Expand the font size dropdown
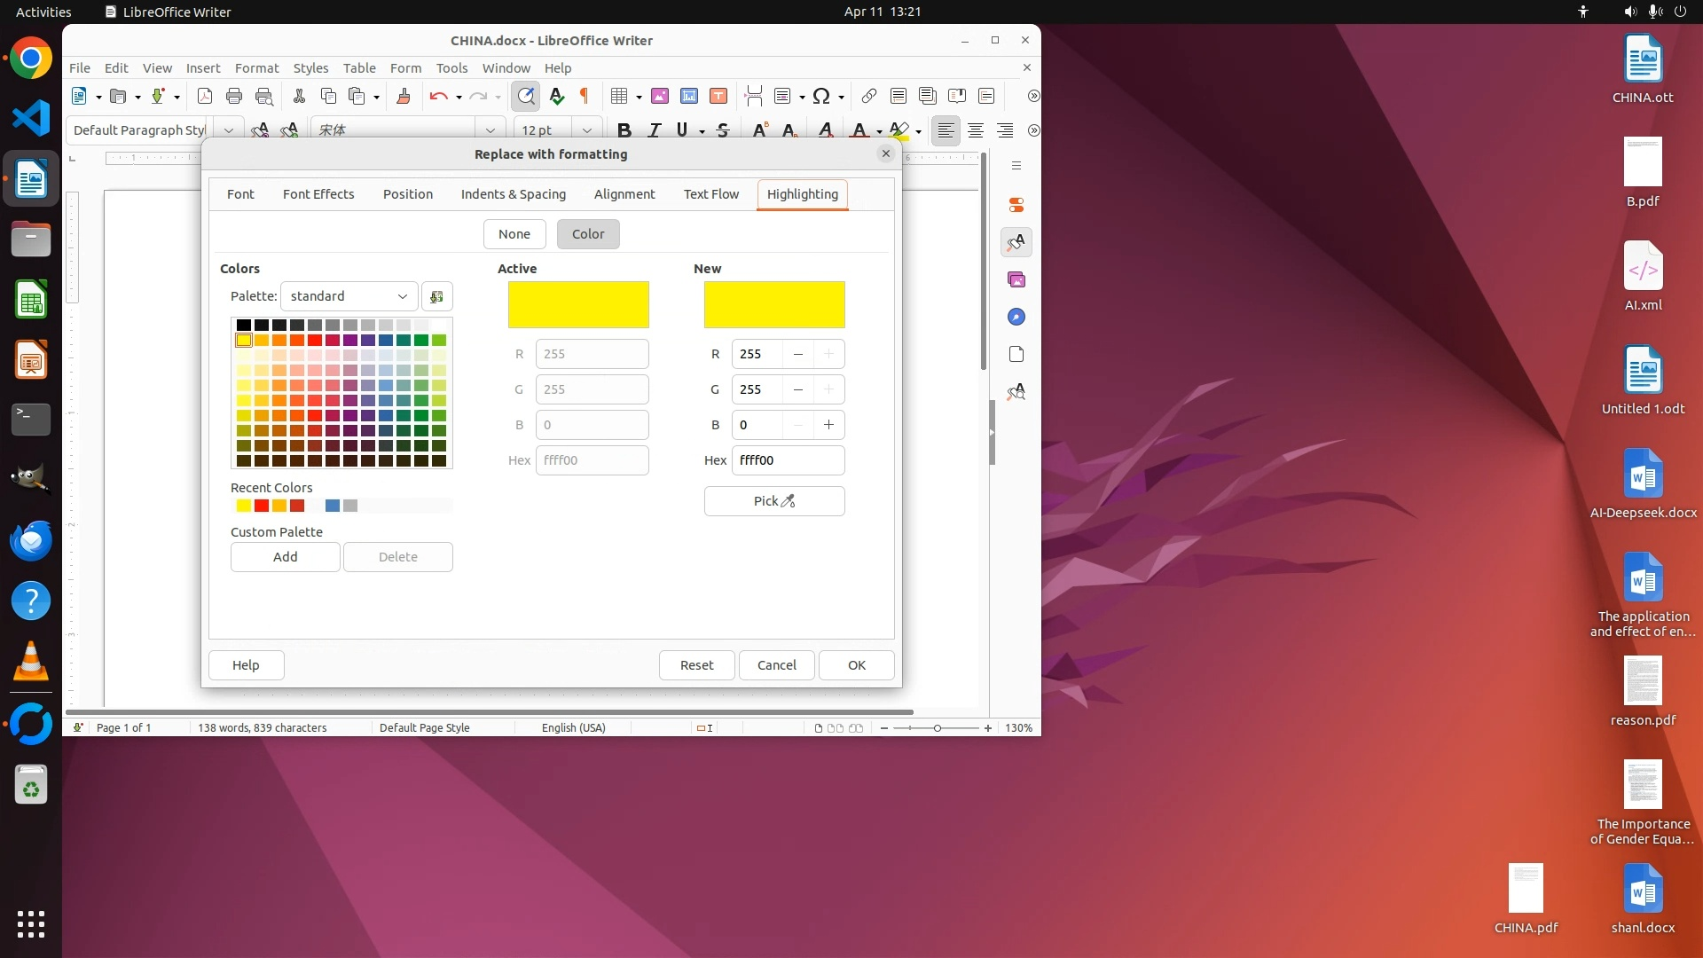The width and height of the screenshot is (1703, 958). point(586,130)
